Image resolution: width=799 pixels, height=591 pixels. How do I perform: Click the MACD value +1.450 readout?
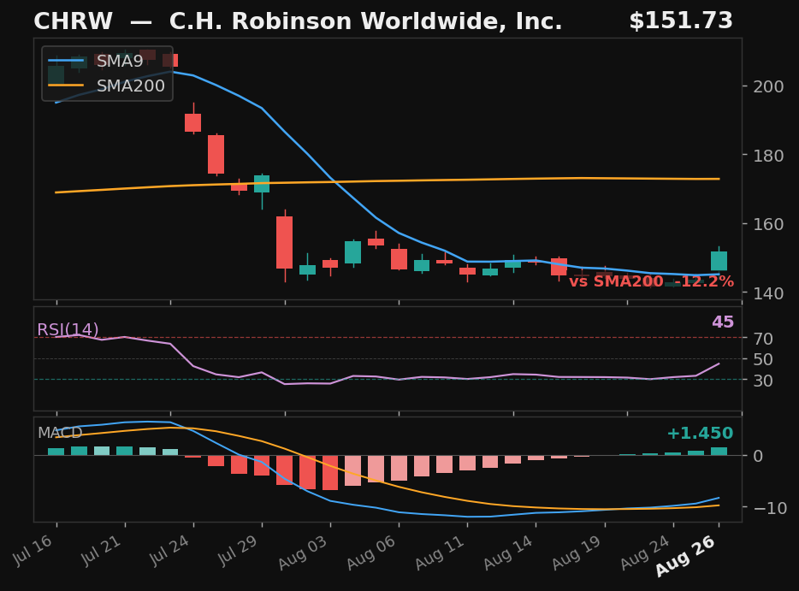[700, 433]
